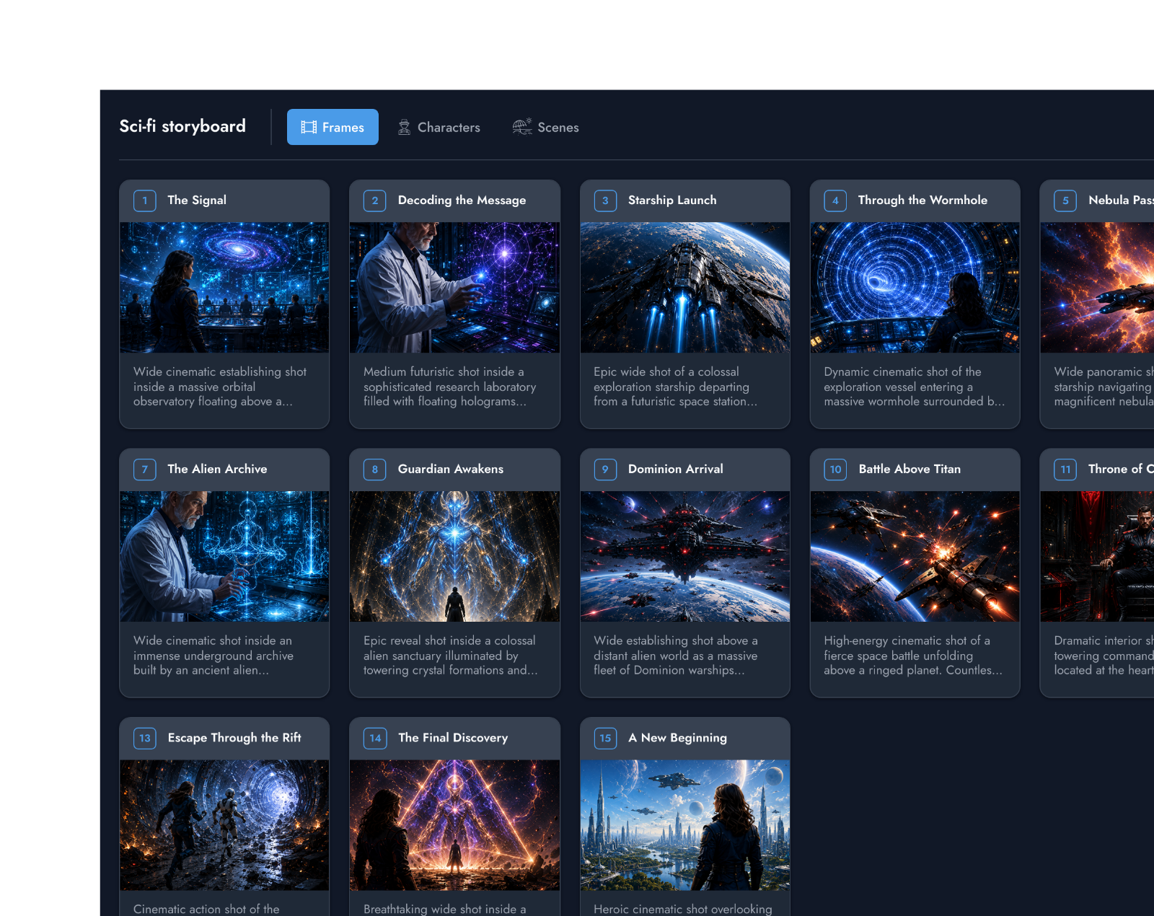Screen dimensions: 1154x916
Task: Open the Characters tab
Action: [x=439, y=127]
